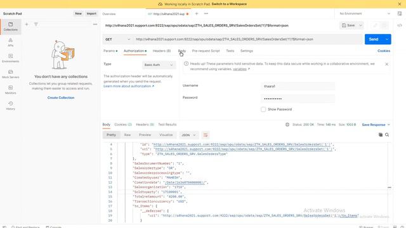Switch to the request Body tab
The height and width of the screenshot is (228, 406).
pyautogui.click(x=182, y=51)
